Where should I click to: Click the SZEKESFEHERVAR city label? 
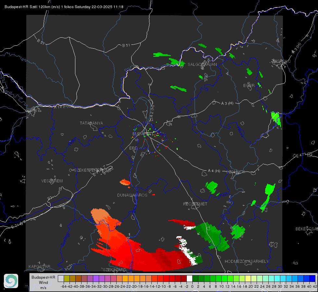(92, 170)
